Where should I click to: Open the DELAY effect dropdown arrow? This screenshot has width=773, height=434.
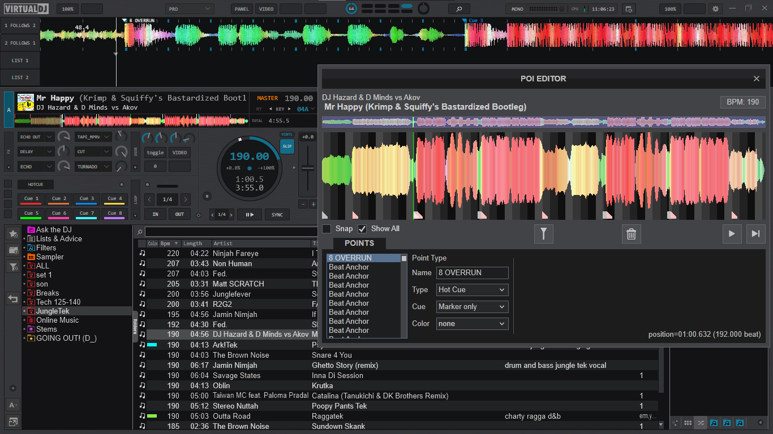[x=50, y=151]
